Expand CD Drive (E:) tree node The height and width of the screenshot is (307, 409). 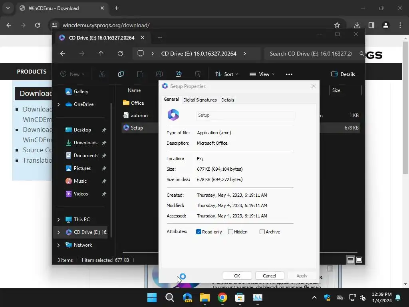[58, 232]
